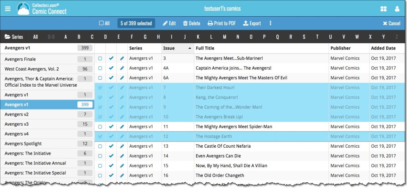Click the collection checkmark for issue 14

coord(111,156)
